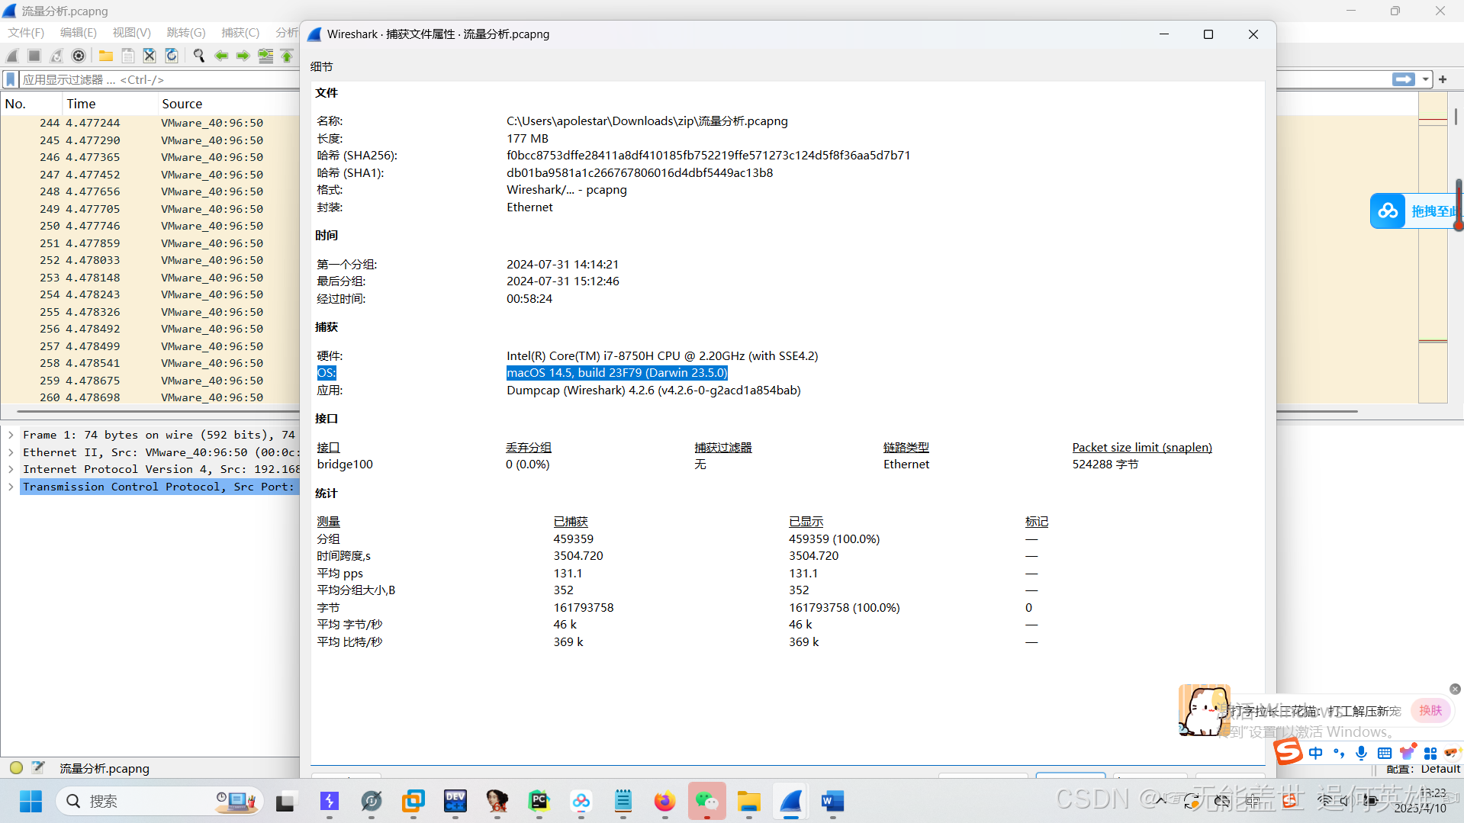
Task: Open the VMware Workstation taskbar icon
Action: 413,801
